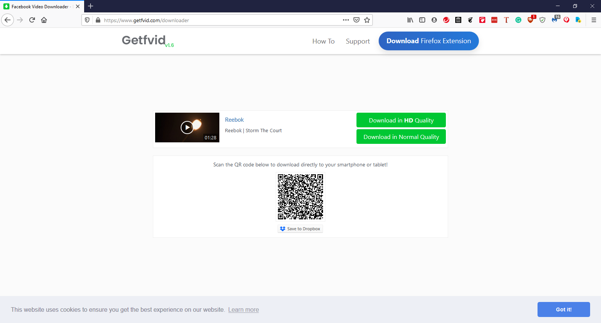Dismiss cookie notice with Got it!

coord(563,309)
